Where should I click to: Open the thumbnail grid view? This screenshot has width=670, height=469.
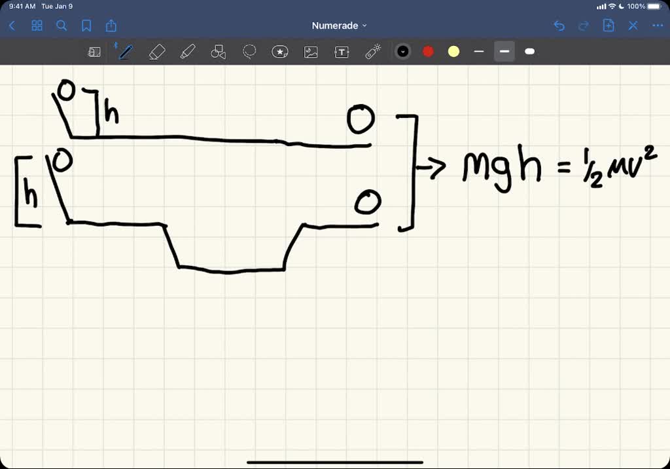click(37, 26)
